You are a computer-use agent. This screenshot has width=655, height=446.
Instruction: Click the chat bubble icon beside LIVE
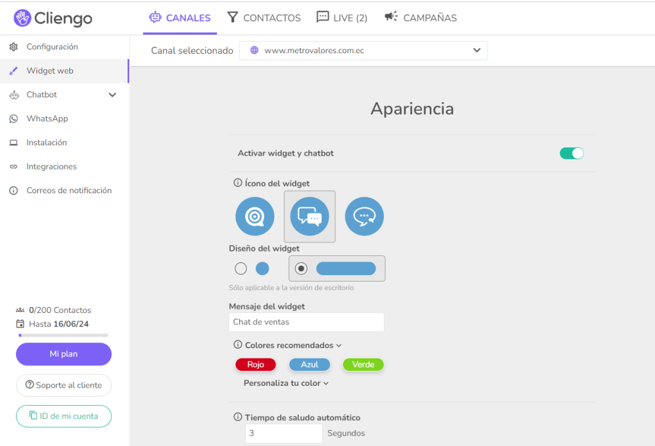click(322, 17)
